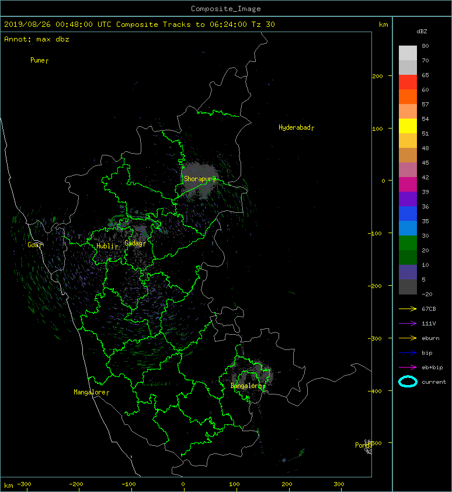The height and width of the screenshot is (492, 452).
Task: Click the dBZ colorbar heading
Action: (x=422, y=32)
